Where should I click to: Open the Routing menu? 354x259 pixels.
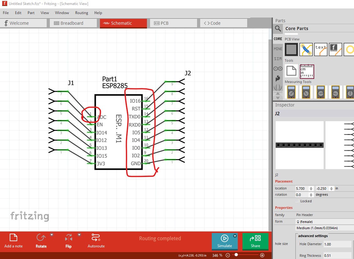[x=81, y=13]
